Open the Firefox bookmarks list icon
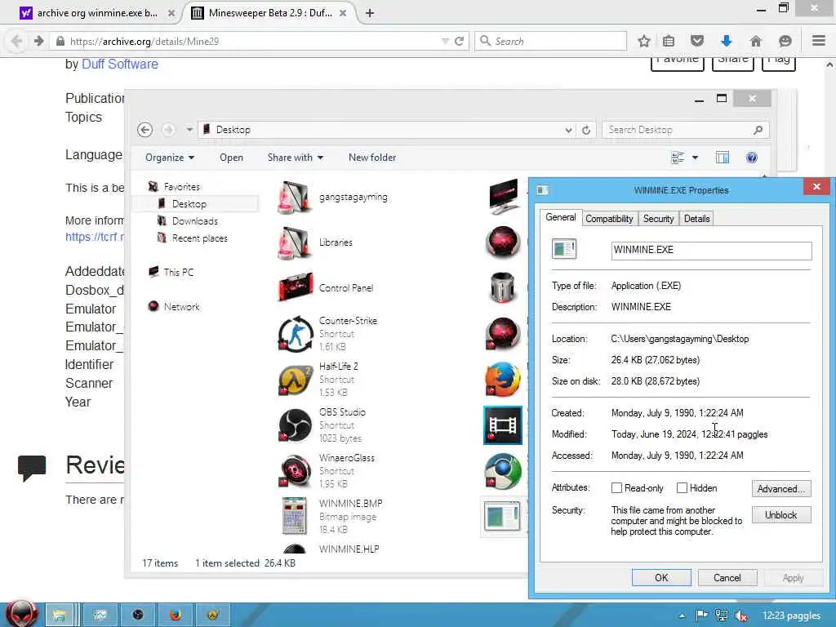Screen dimensions: 836x627 click(669, 41)
